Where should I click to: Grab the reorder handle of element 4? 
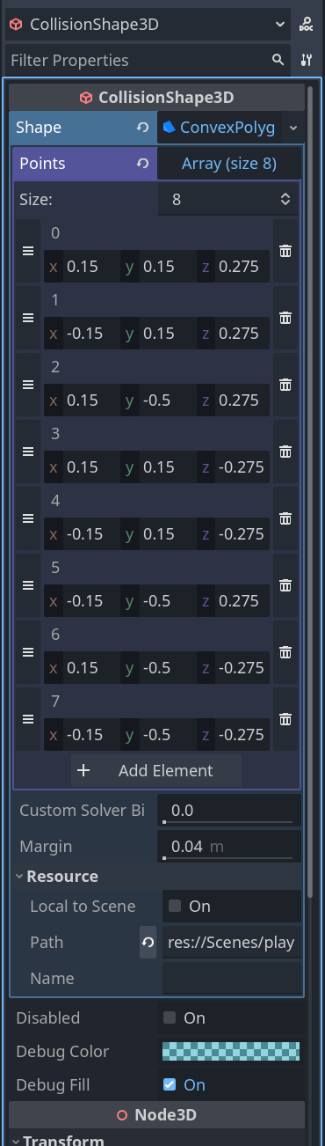(28, 518)
